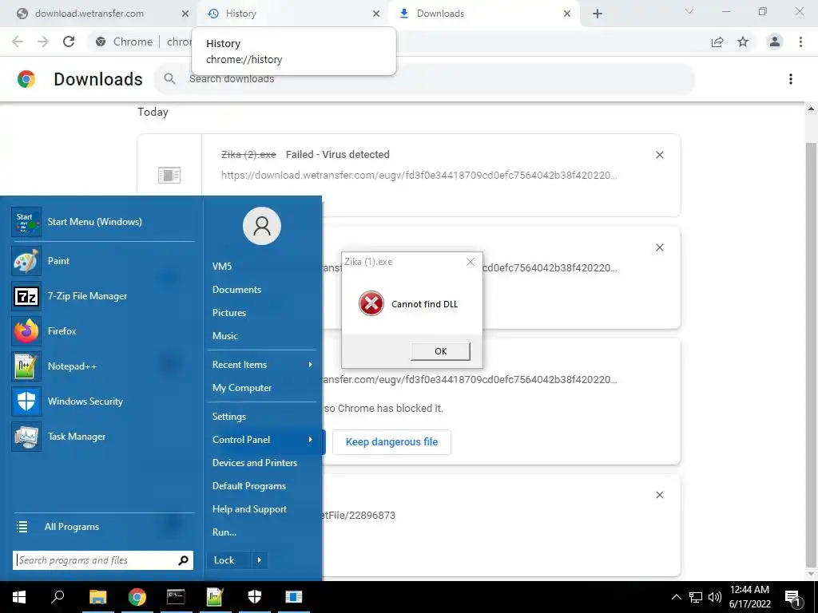Screen dimensions: 818x613
Task: Open My Computer
Action: pyautogui.click(x=242, y=388)
